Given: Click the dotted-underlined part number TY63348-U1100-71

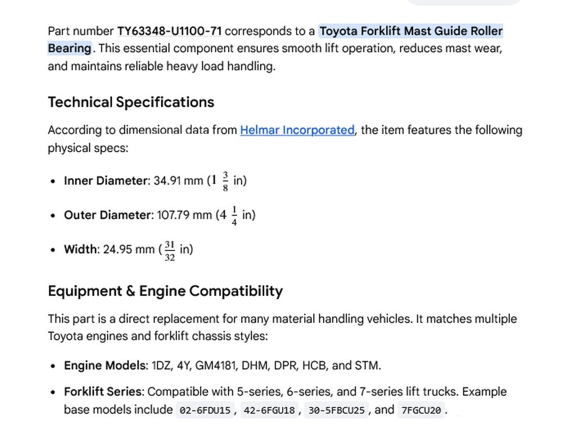Looking at the screenshot, I should (170, 31).
